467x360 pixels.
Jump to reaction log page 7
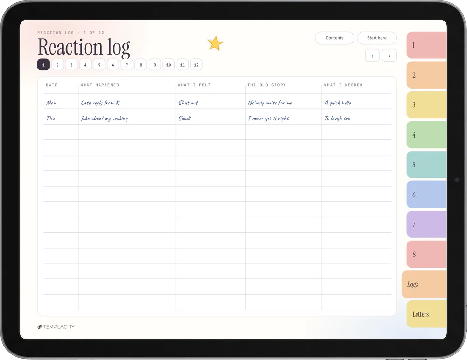tap(127, 65)
